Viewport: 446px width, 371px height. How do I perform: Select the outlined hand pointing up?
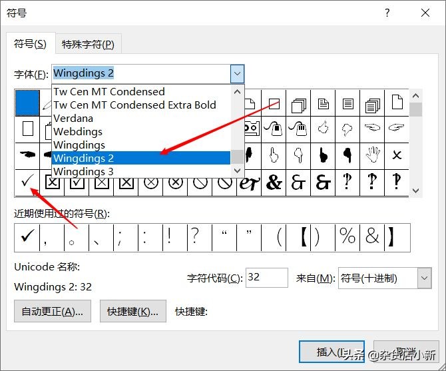click(274, 155)
